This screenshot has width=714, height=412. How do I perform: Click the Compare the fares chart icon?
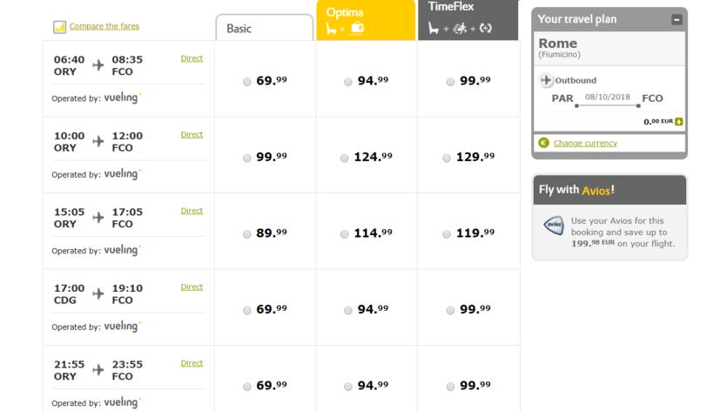[x=59, y=27]
